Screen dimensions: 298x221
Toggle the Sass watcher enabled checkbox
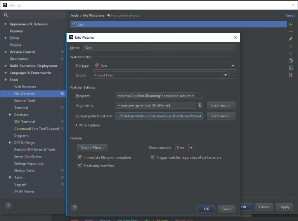(x=74, y=24)
